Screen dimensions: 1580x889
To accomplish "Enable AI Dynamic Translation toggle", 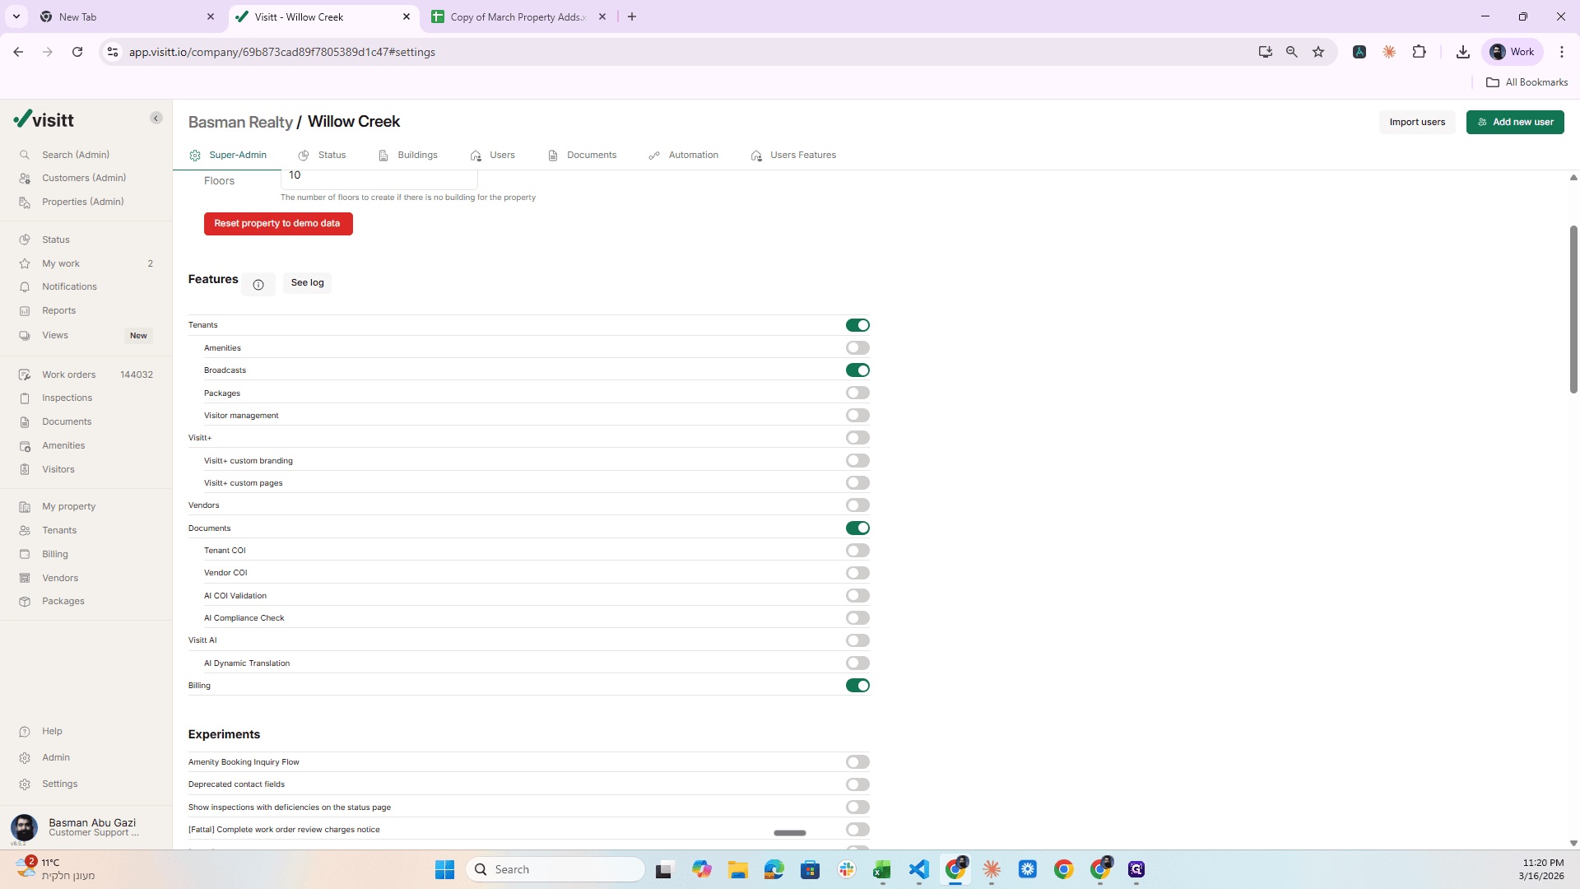I will tap(857, 663).
